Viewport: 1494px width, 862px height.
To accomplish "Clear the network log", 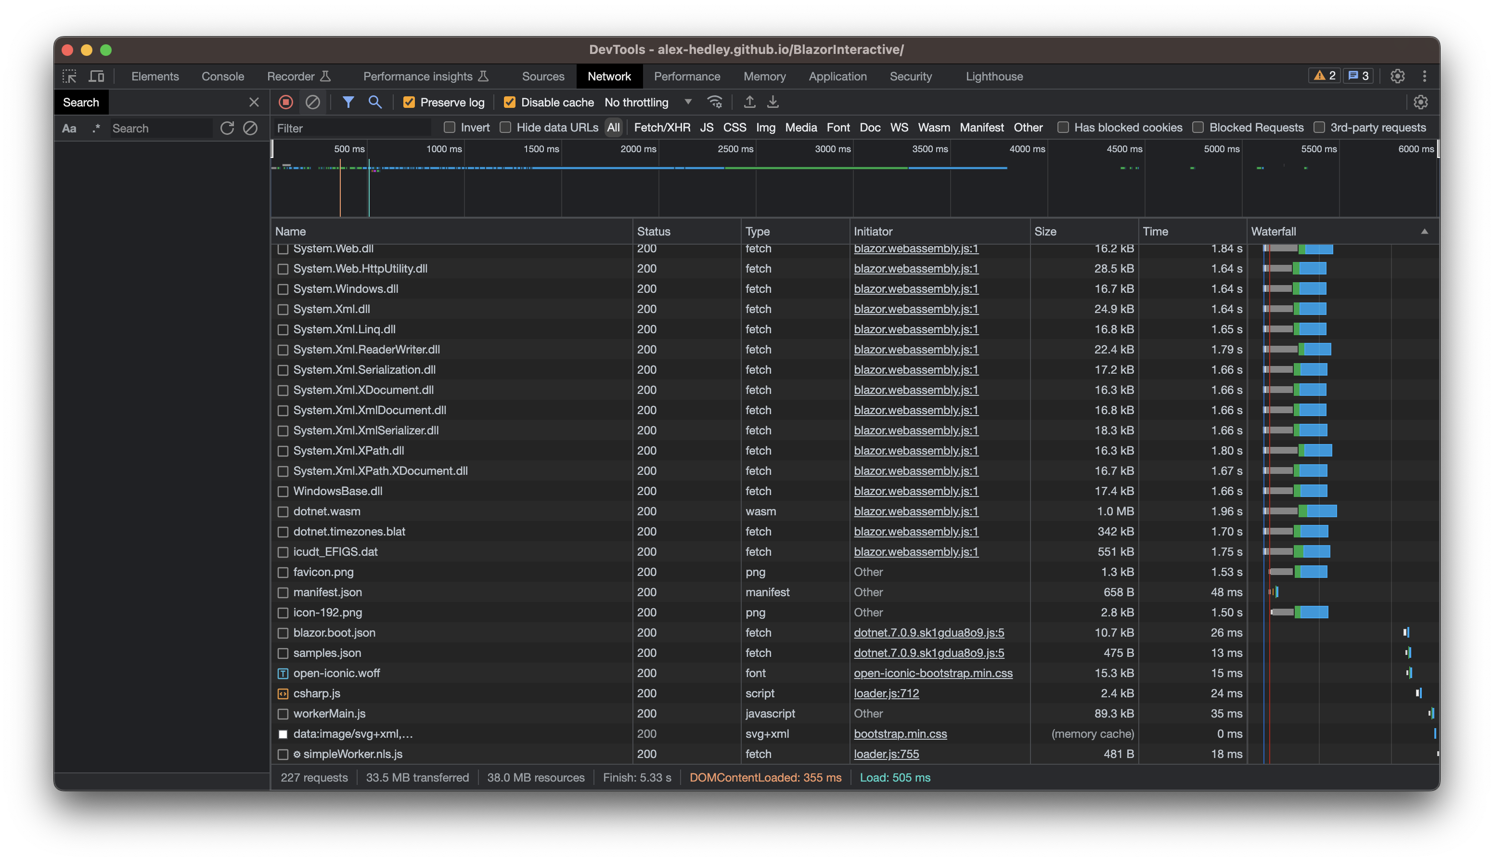I will (x=312, y=102).
